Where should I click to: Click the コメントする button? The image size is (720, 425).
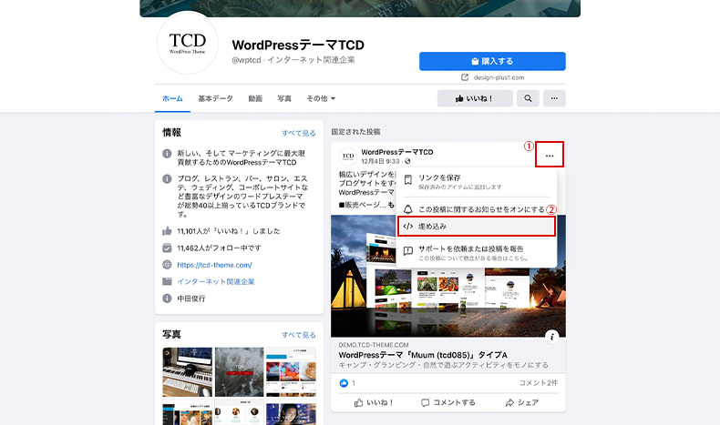(447, 402)
